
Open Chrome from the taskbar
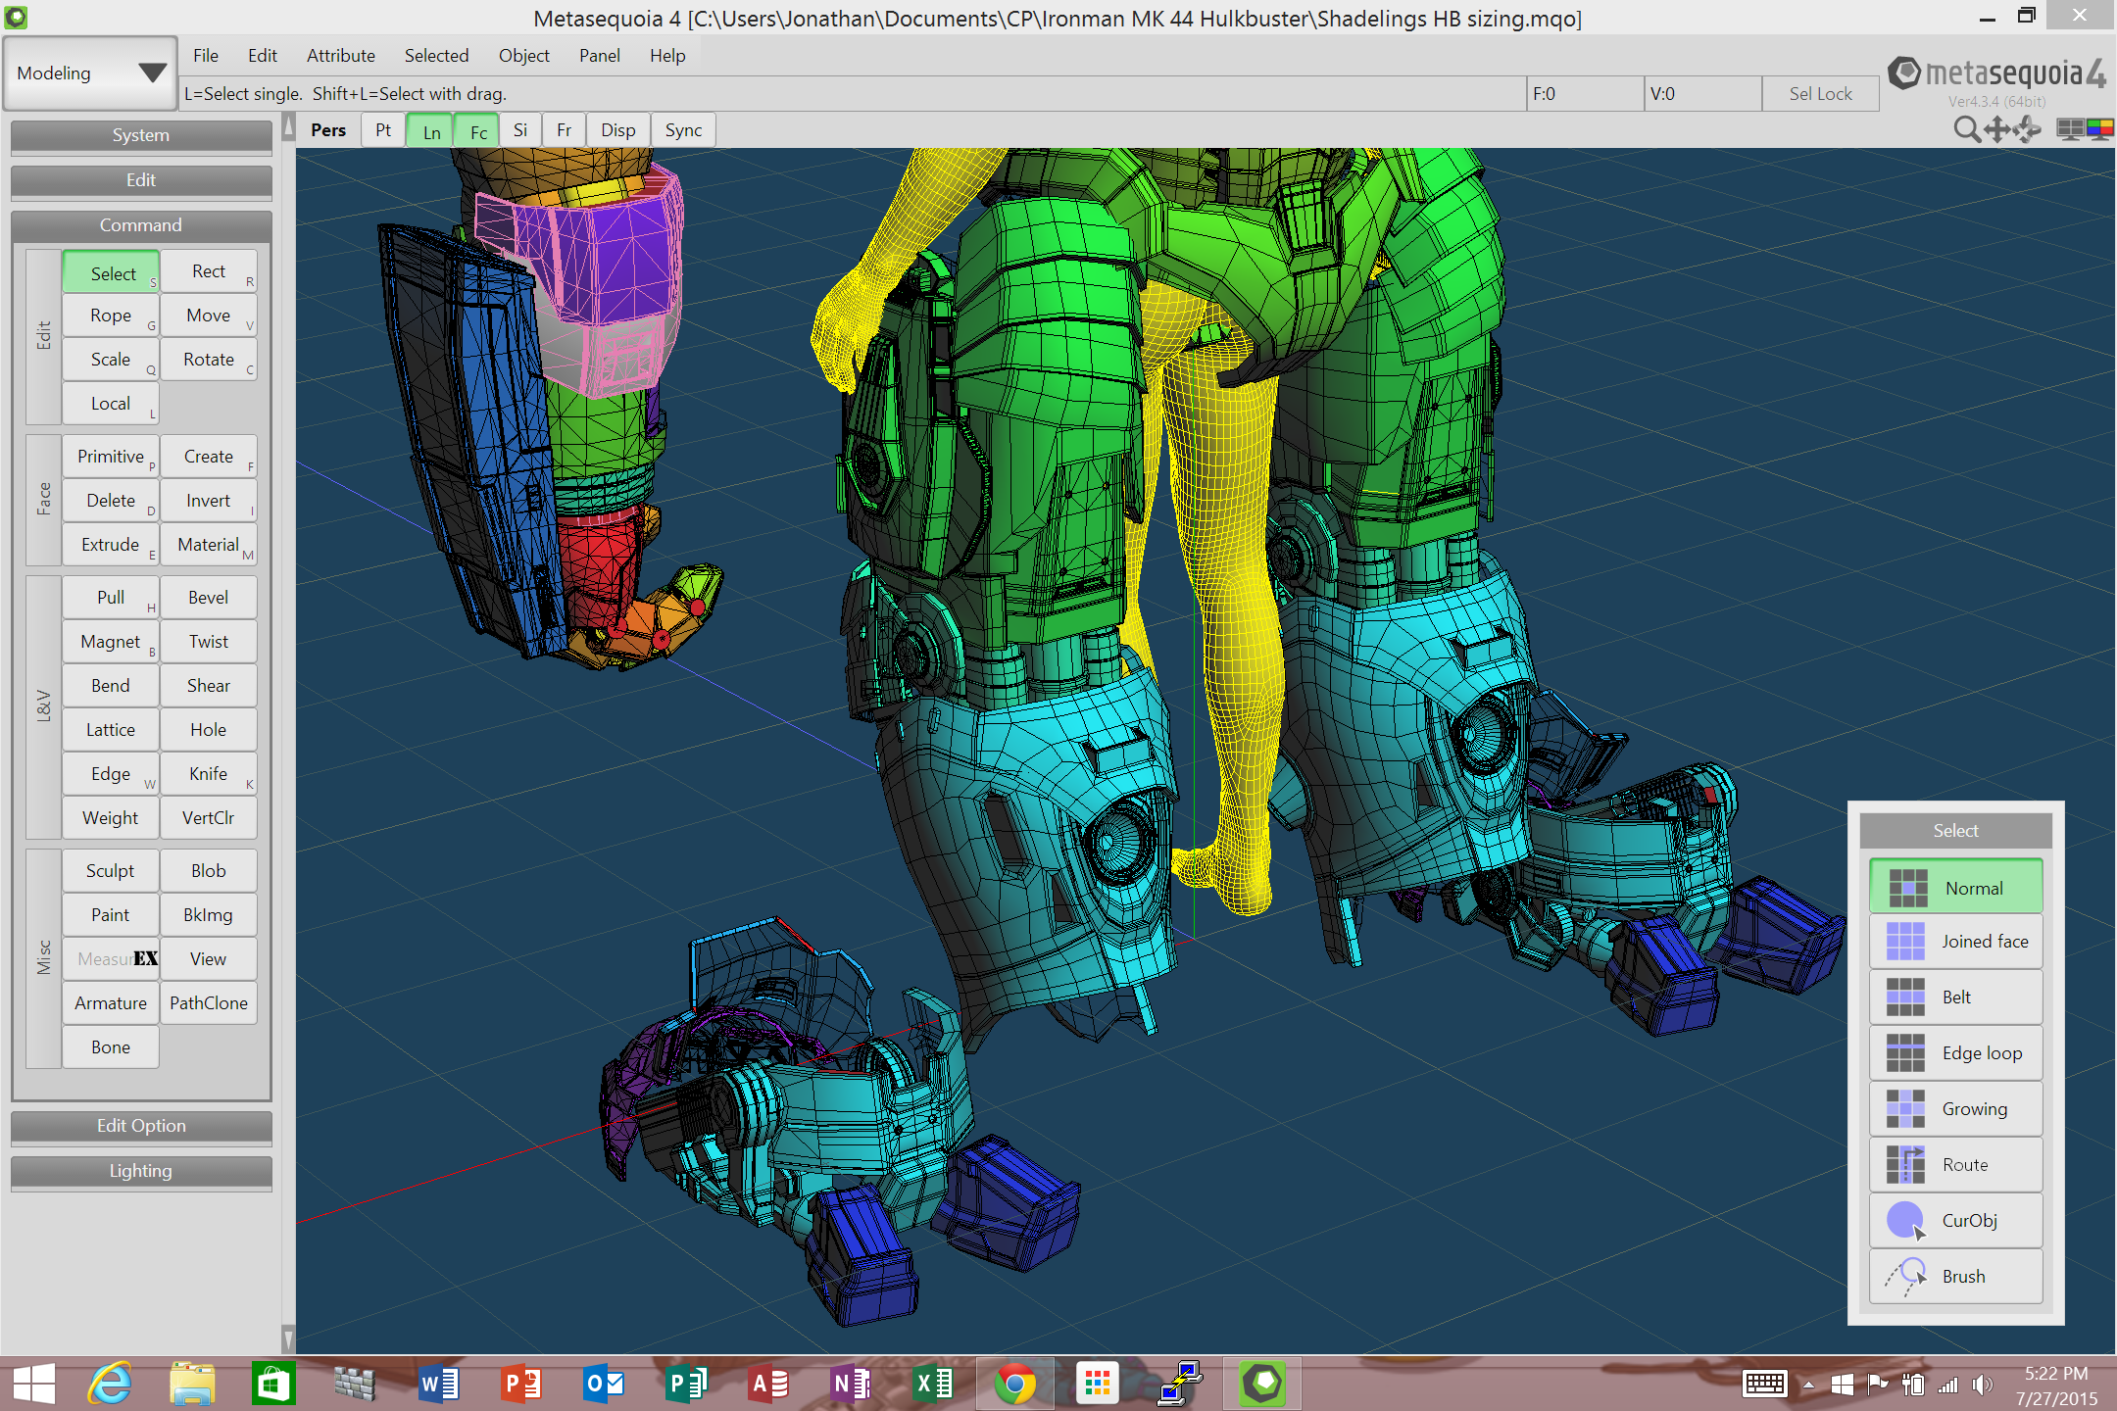(x=1015, y=1384)
